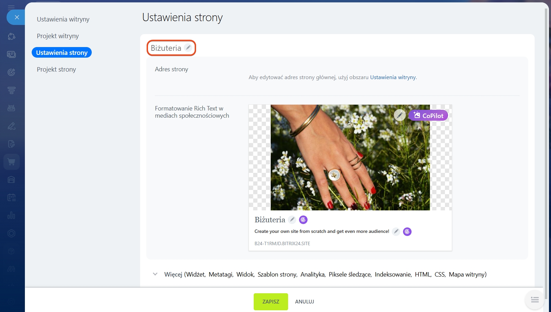The height and width of the screenshot is (312, 551).
Task: Open Projekt strony in the side menu
Action: 56,70
